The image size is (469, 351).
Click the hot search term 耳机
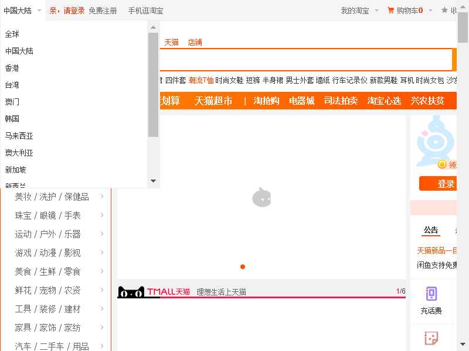(407, 80)
